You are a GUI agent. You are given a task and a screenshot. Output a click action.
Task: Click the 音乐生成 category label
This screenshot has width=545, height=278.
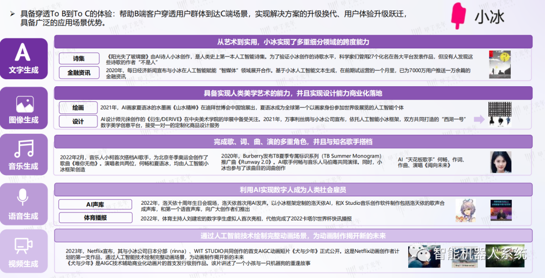point(23,166)
